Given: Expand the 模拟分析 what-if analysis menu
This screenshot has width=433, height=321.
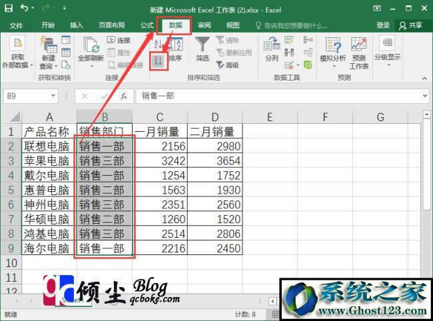Looking at the screenshot, I should pyautogui.click(x=332, y=49).
